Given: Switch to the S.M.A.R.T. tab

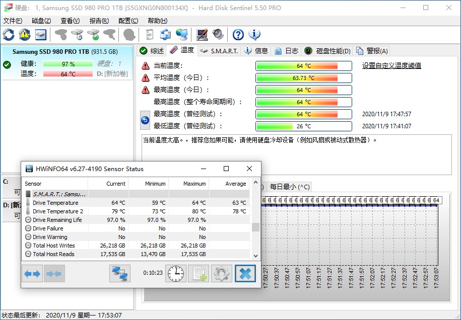Looking at the screenshot, I should 219,51.
